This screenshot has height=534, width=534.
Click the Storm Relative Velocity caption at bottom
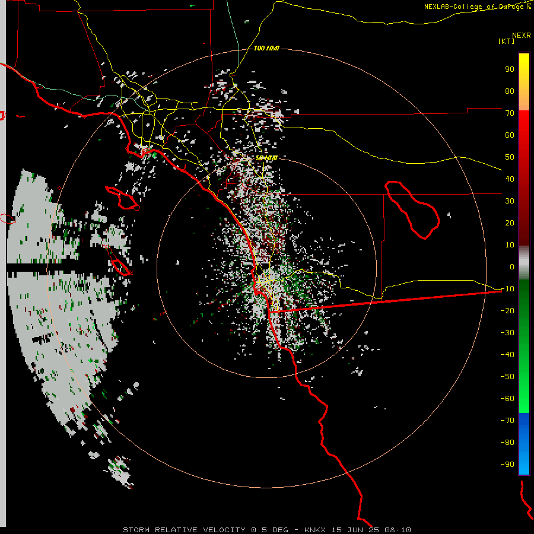coord(267,530)
